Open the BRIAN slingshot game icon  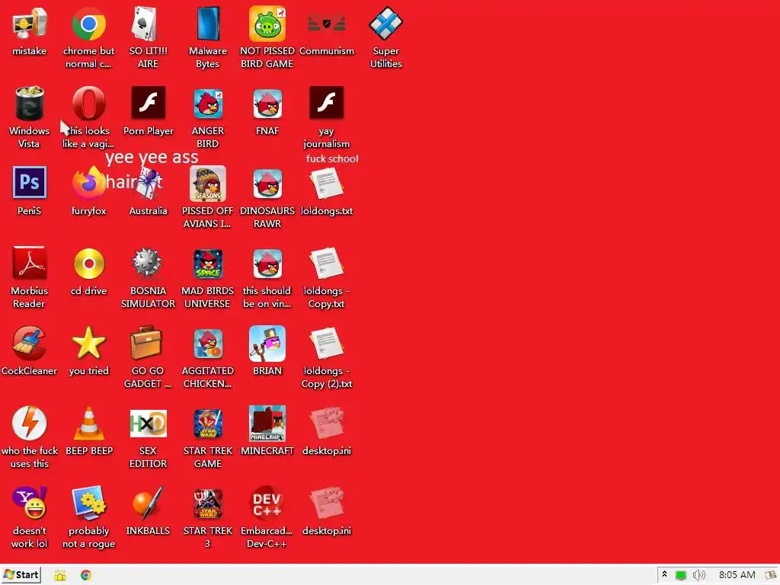(x=267, y=344)
